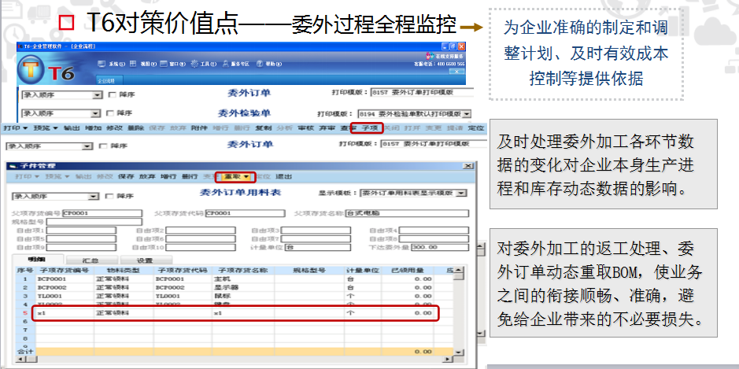Click 下达委外量 field showing 300.00
This screenshot has width=739, height=369.
tap(440, 247)
